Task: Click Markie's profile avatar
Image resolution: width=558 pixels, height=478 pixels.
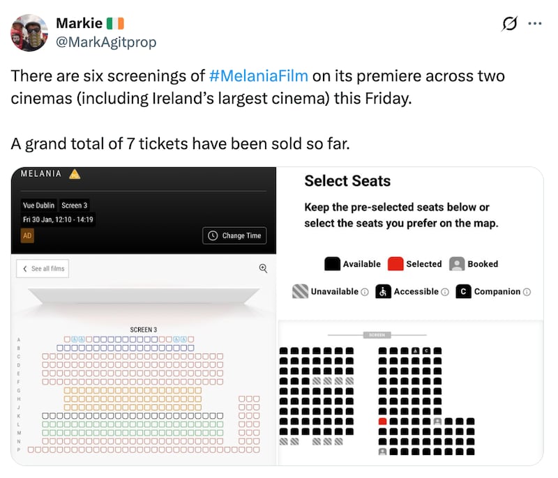Action: pos(29,32)
